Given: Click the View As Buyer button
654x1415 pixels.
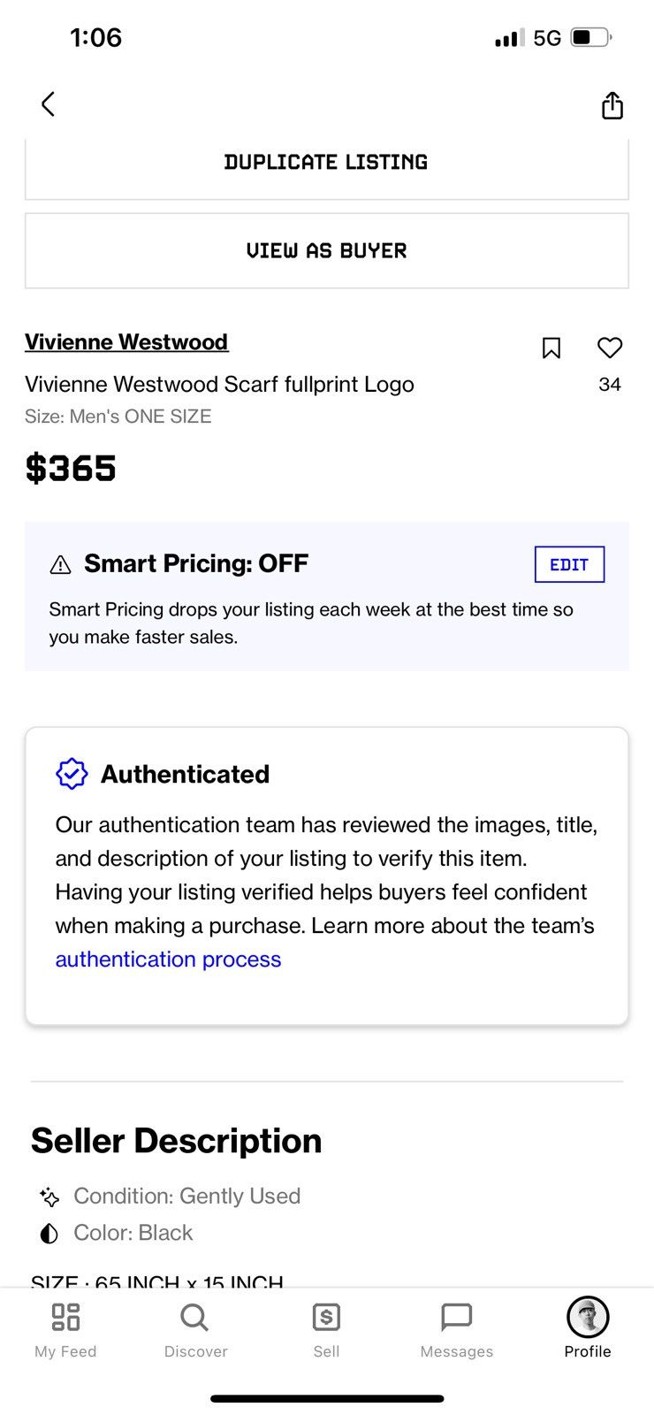Looking at the screenshot, I should [x=327, y=250].
